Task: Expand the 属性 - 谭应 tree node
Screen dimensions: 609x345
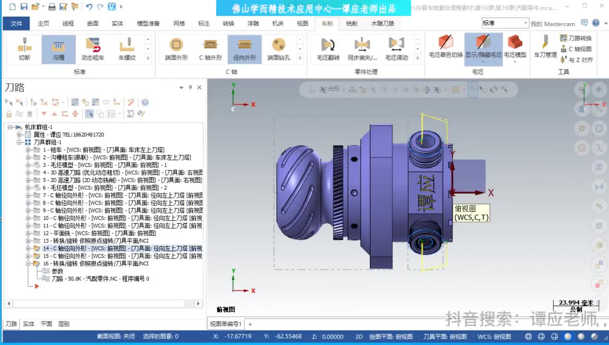Action: coord(19,135)
